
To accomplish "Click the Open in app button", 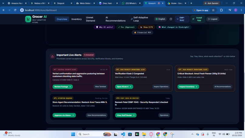I will [201, 10].
